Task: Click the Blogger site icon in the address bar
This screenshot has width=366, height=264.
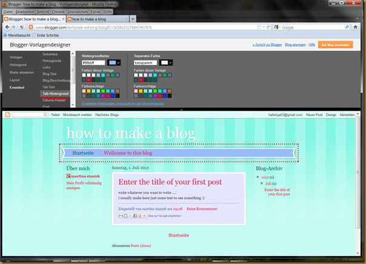Action: tap(30, 27)
